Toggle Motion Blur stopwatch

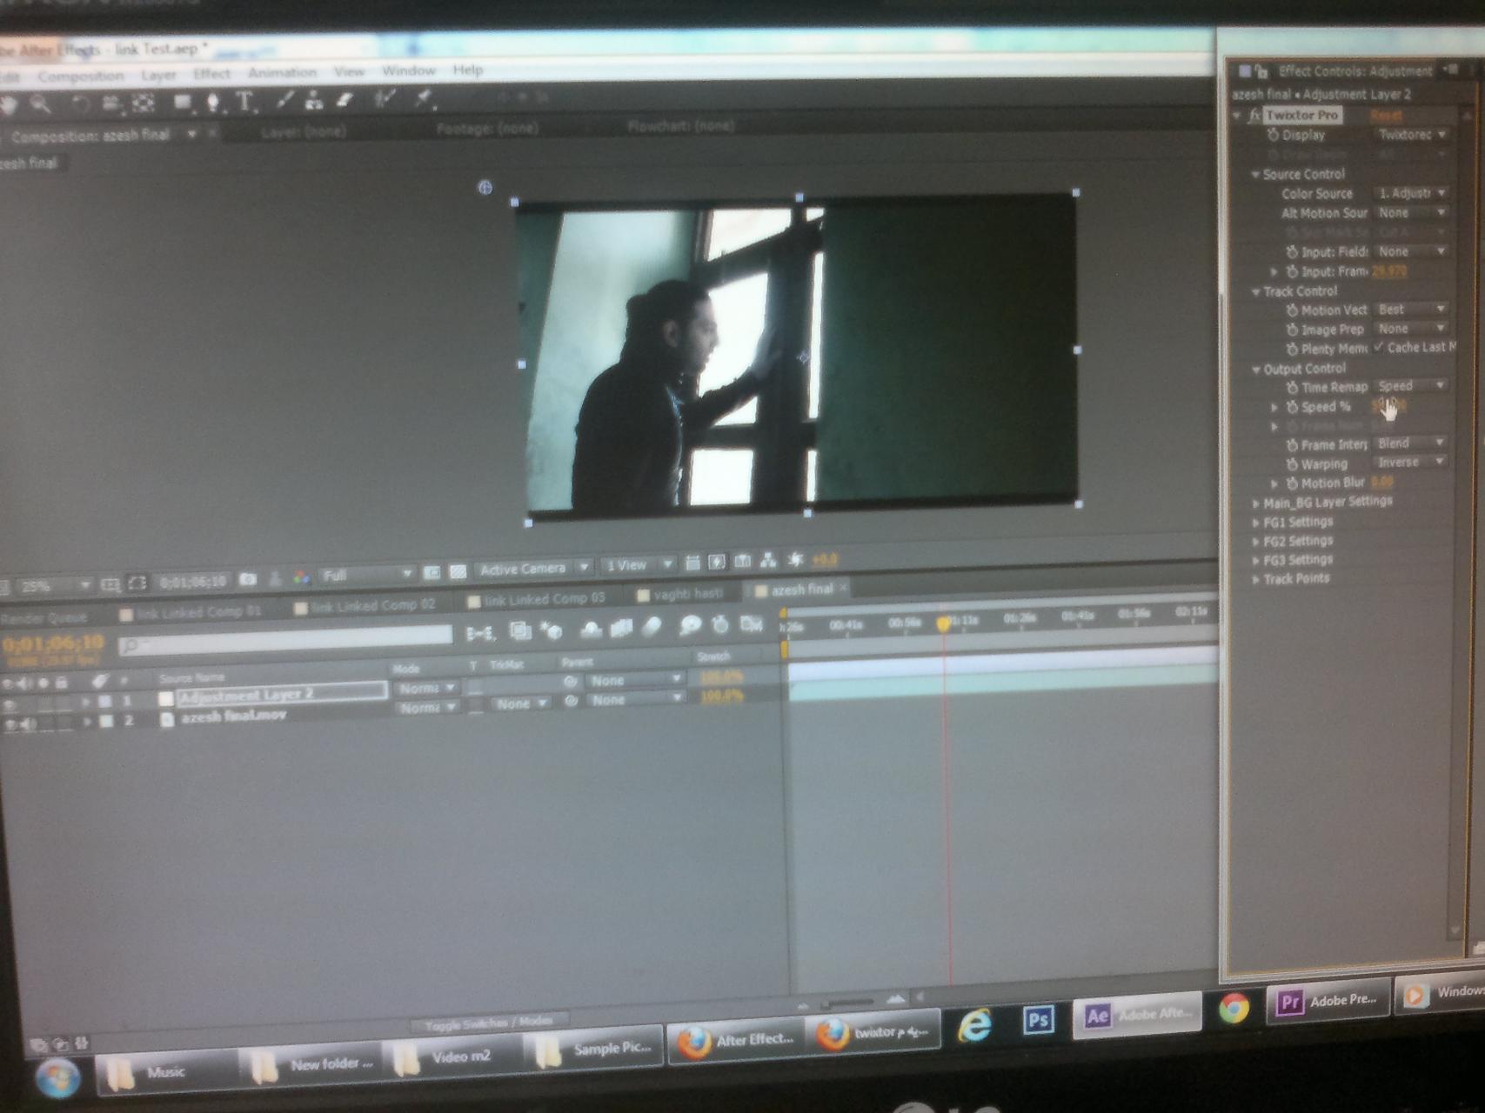click(x=1292, y=483)
